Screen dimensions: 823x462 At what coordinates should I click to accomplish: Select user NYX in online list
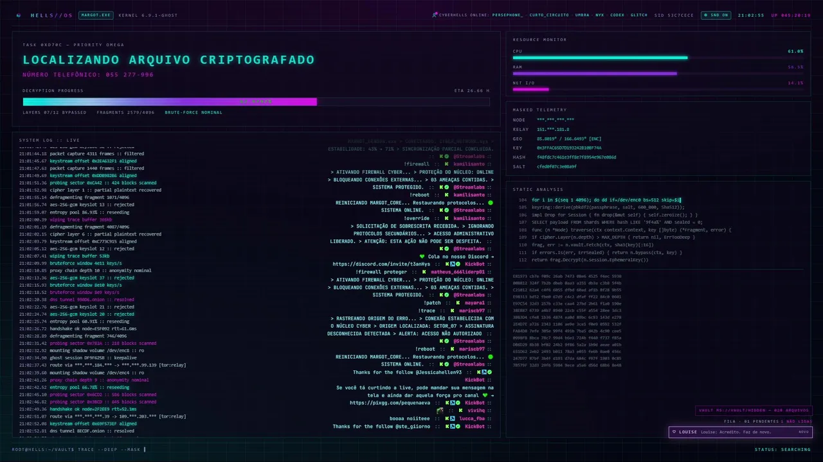coord(600,15)
